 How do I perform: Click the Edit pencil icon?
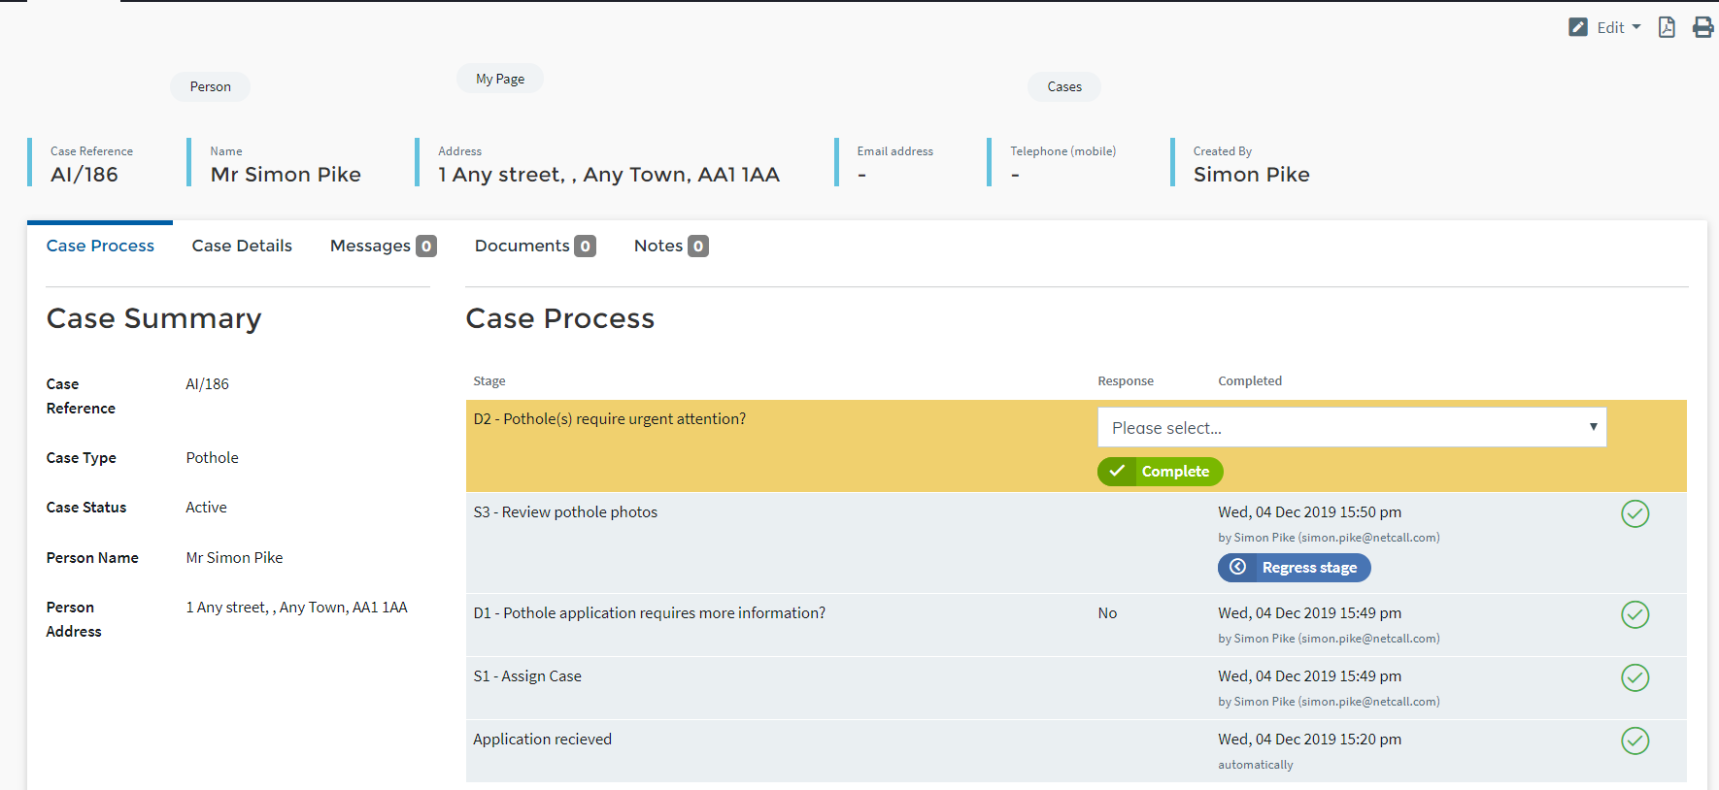click(x=1578, y=27)
